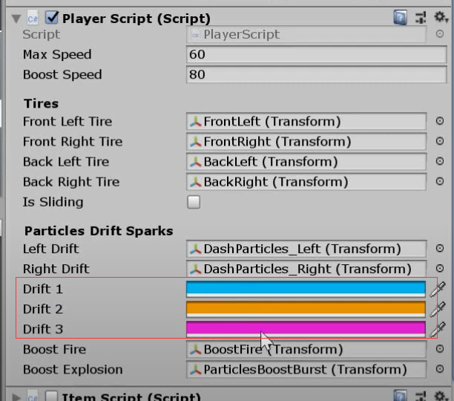The width and height of the screenshot is (454, 401).
Task: Click the Right Drift label
Action: click(56, 269)
